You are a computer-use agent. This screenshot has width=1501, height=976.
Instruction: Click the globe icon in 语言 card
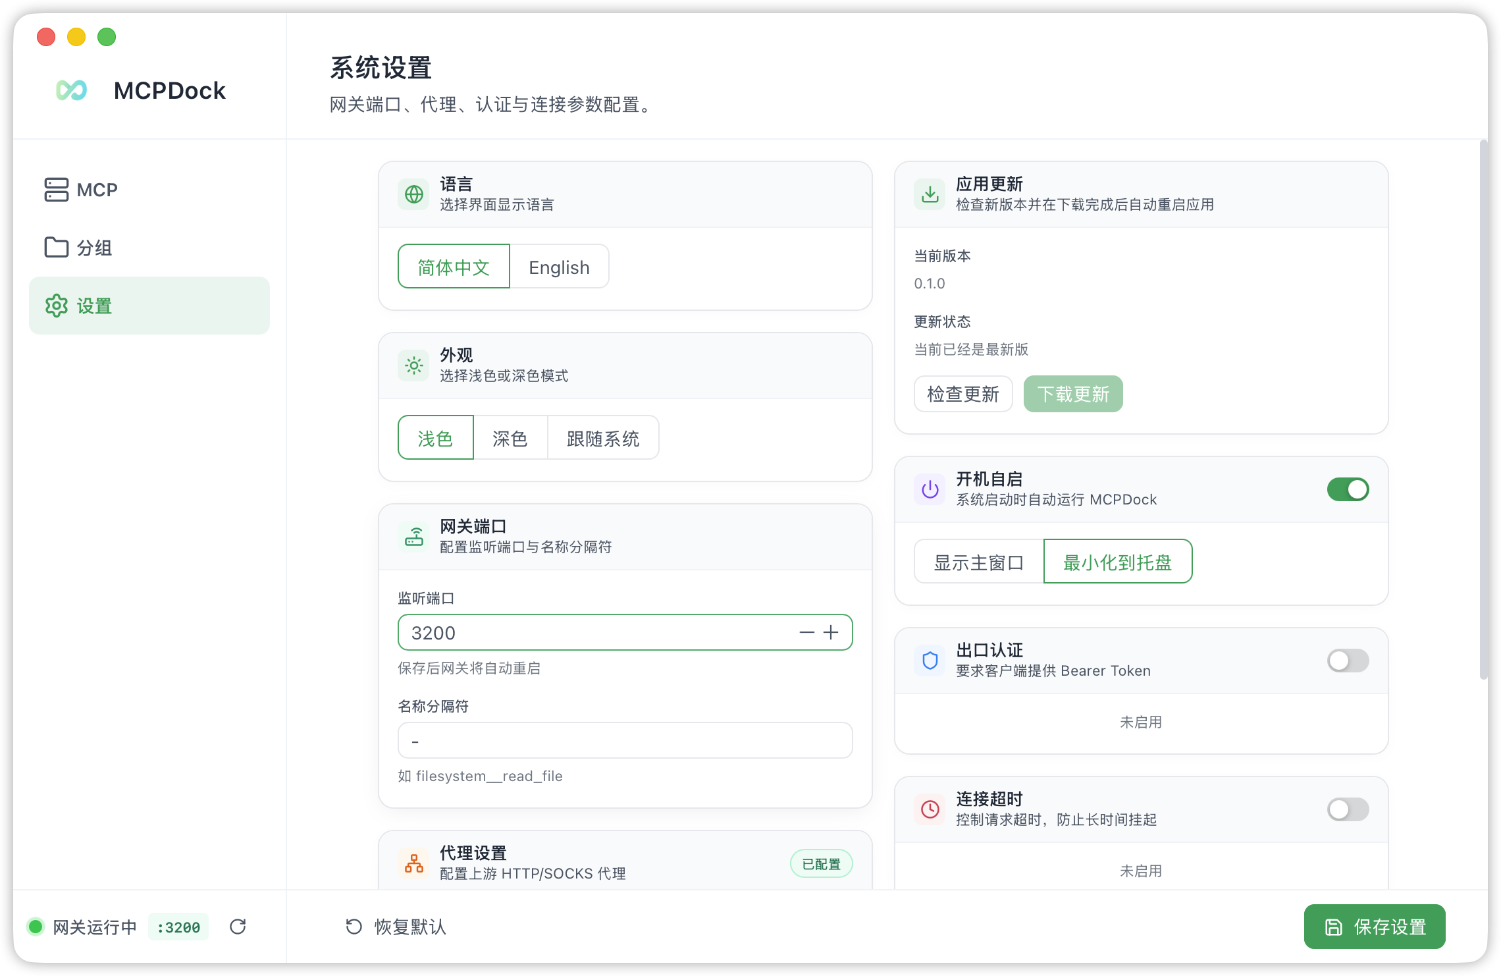[414, 194]
